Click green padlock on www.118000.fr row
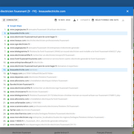This screenshot has height=134, width=134. (x=8, y=121)
